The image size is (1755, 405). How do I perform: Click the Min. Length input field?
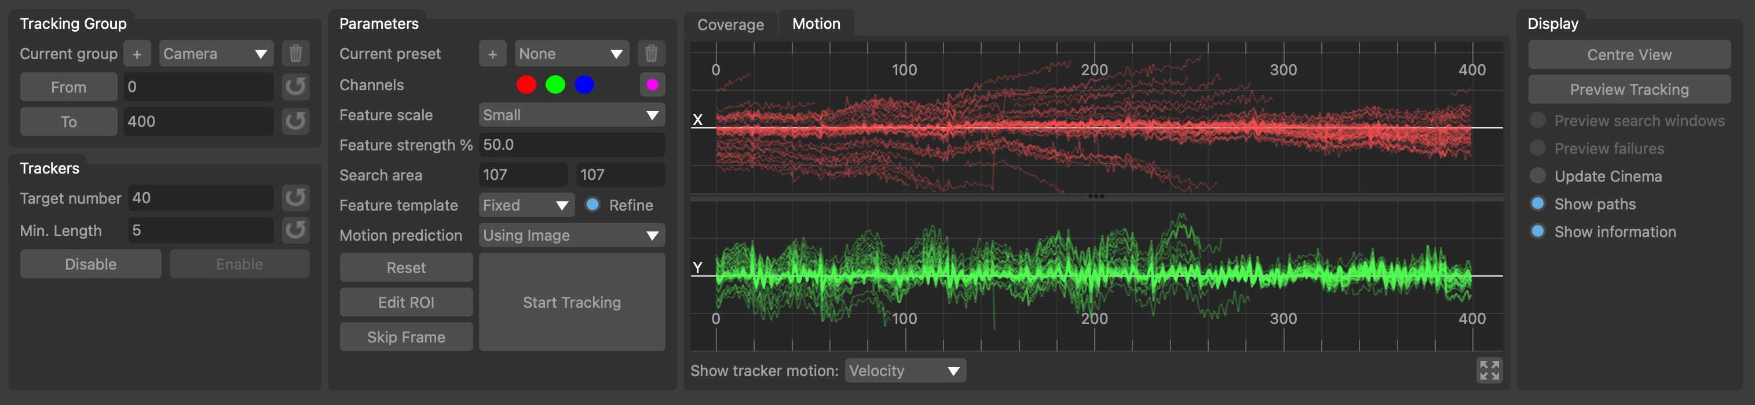[x=201, y=230]
